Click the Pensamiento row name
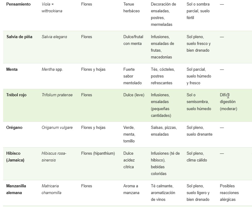 pos(18,4)
